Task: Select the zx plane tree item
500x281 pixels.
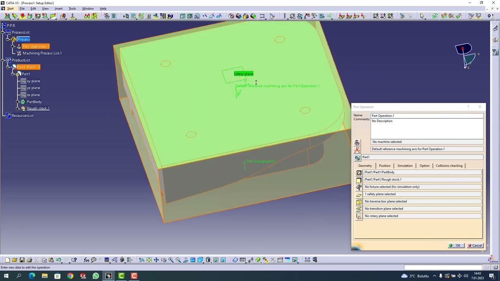Action: [33, 95]
